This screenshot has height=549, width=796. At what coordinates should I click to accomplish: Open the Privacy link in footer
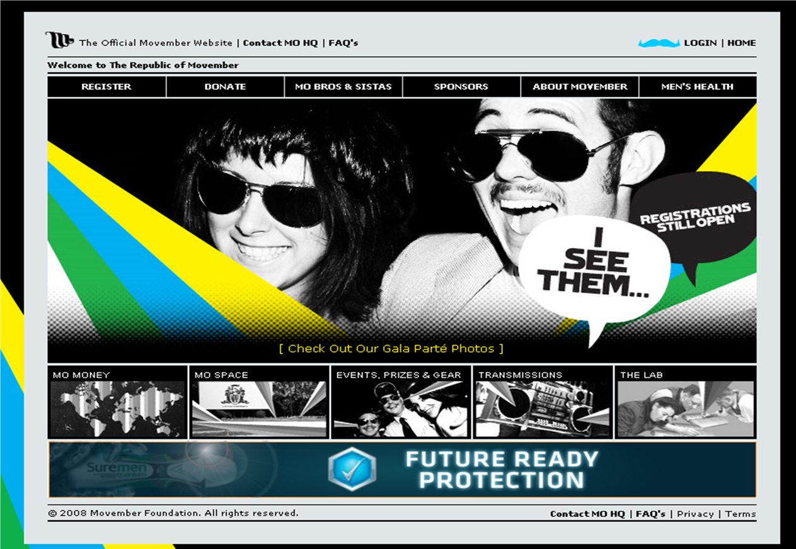pos(695,514)
